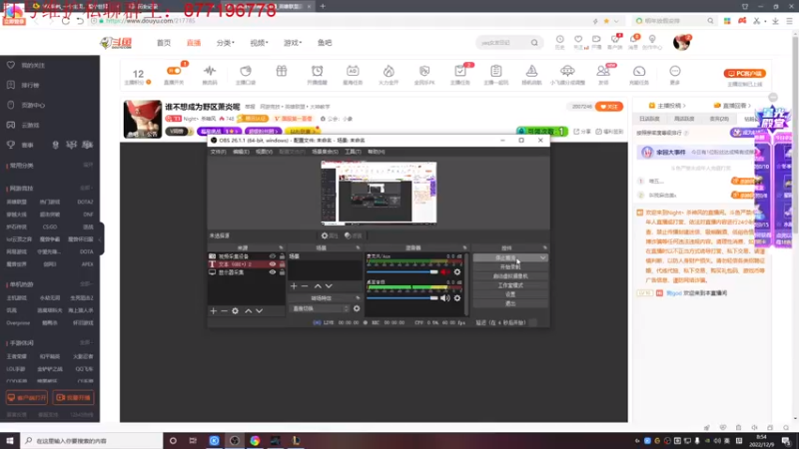
Task: Expand the 分类 dropdown in Douyu navigation
Action: tap(226, 43)
